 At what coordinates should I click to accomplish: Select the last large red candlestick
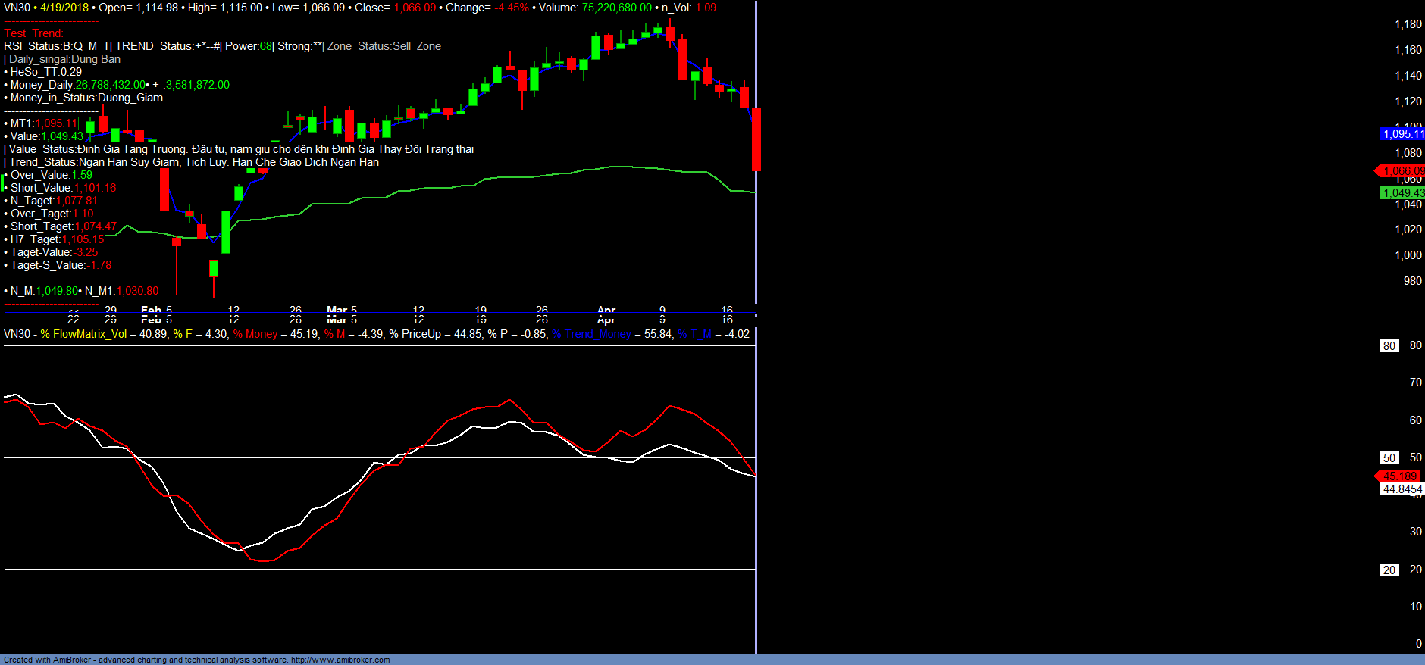(756, 140)
